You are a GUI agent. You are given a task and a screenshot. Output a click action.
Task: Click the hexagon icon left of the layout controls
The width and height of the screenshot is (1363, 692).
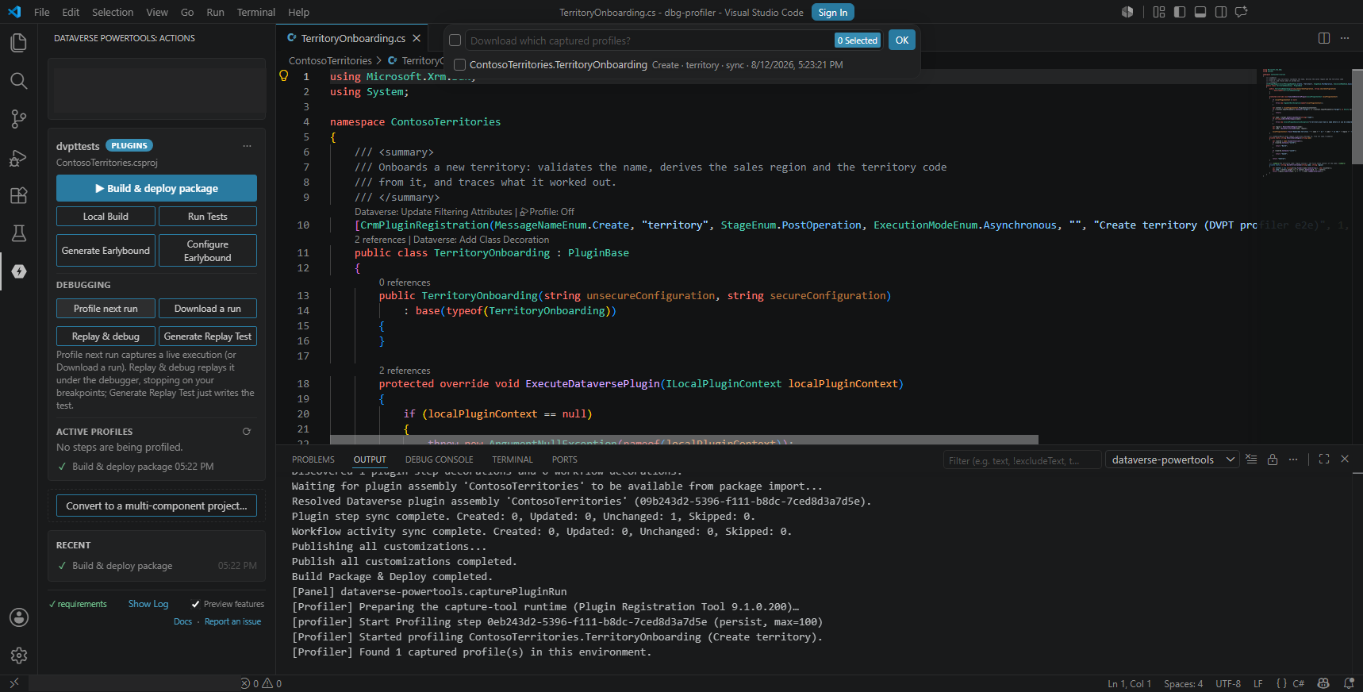point(1127,12)
